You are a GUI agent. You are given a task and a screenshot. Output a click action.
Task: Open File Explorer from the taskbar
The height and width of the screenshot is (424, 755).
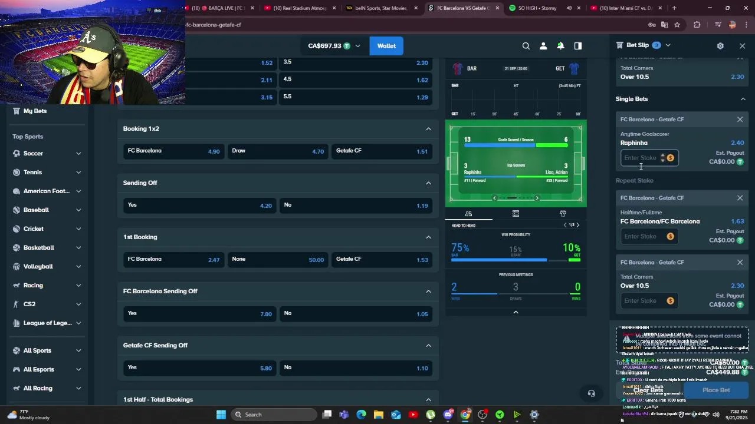(379, 415)
